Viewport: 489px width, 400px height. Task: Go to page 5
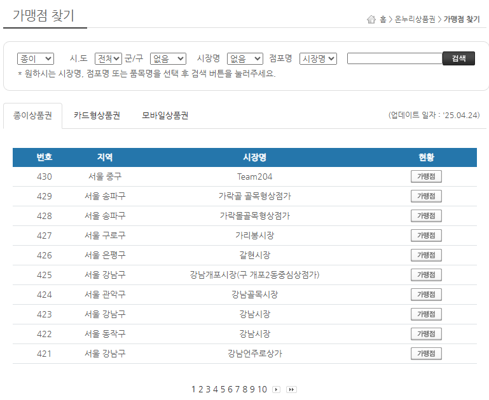point(223,389)
